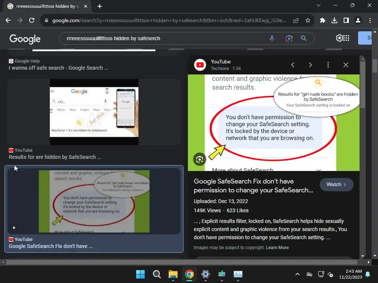Open File Explorer from taskbar
Viewport: 378px width, 283px height.
tap(173, 274)
